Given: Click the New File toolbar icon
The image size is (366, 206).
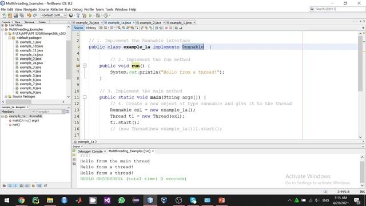Looking at the screenshot, I should click(x=4, y=15).
